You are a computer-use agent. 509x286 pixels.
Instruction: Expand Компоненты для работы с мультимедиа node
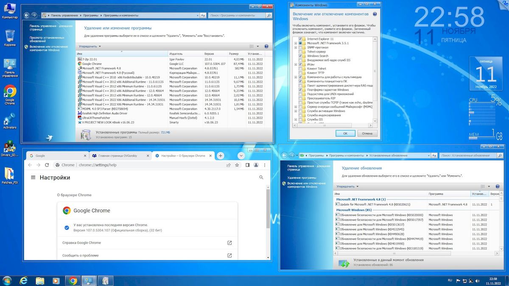296,77
